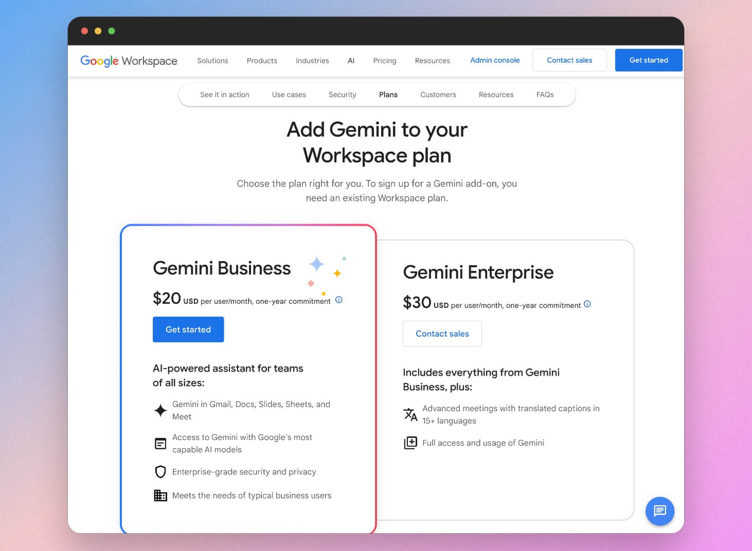The width and height of the screenshot is (752, 551).
Task: Click the enterprise-grade security shield icon
Action: [x=160, y=471]
